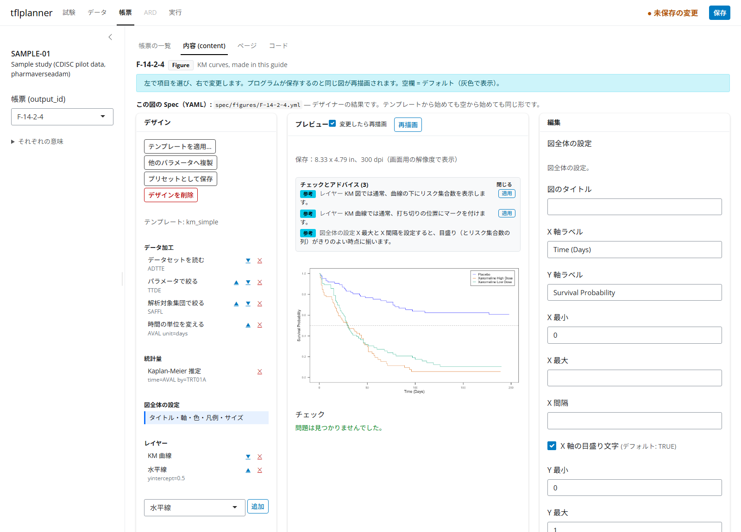Remove the パラメータで絞る step
This screenshot has width=741, height=532.
pyautogui.click(x=260, y=282)
